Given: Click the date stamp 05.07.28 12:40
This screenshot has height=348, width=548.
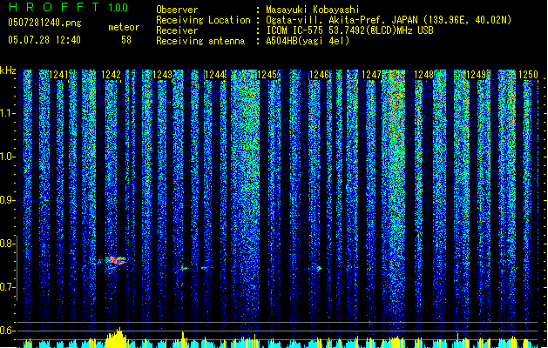Looking at the screenshot, I should point(44,40).
